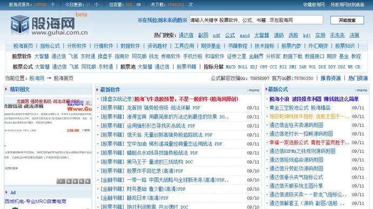
Task: Click 股海网 in breadcrumb path
Action: pos(37,78)
